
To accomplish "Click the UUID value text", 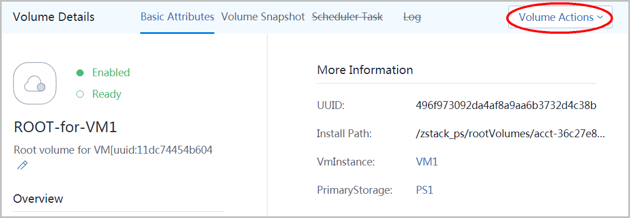I will coord(506,106).
